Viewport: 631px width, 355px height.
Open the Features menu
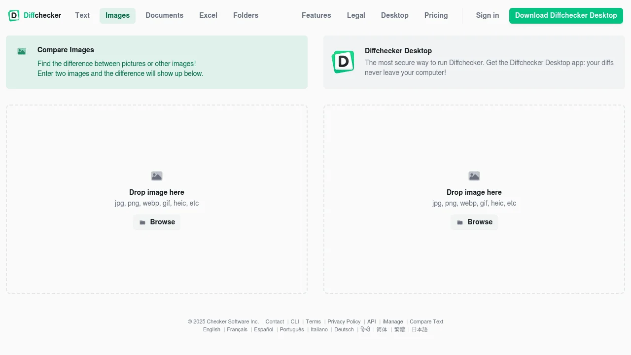click(316, 15)
